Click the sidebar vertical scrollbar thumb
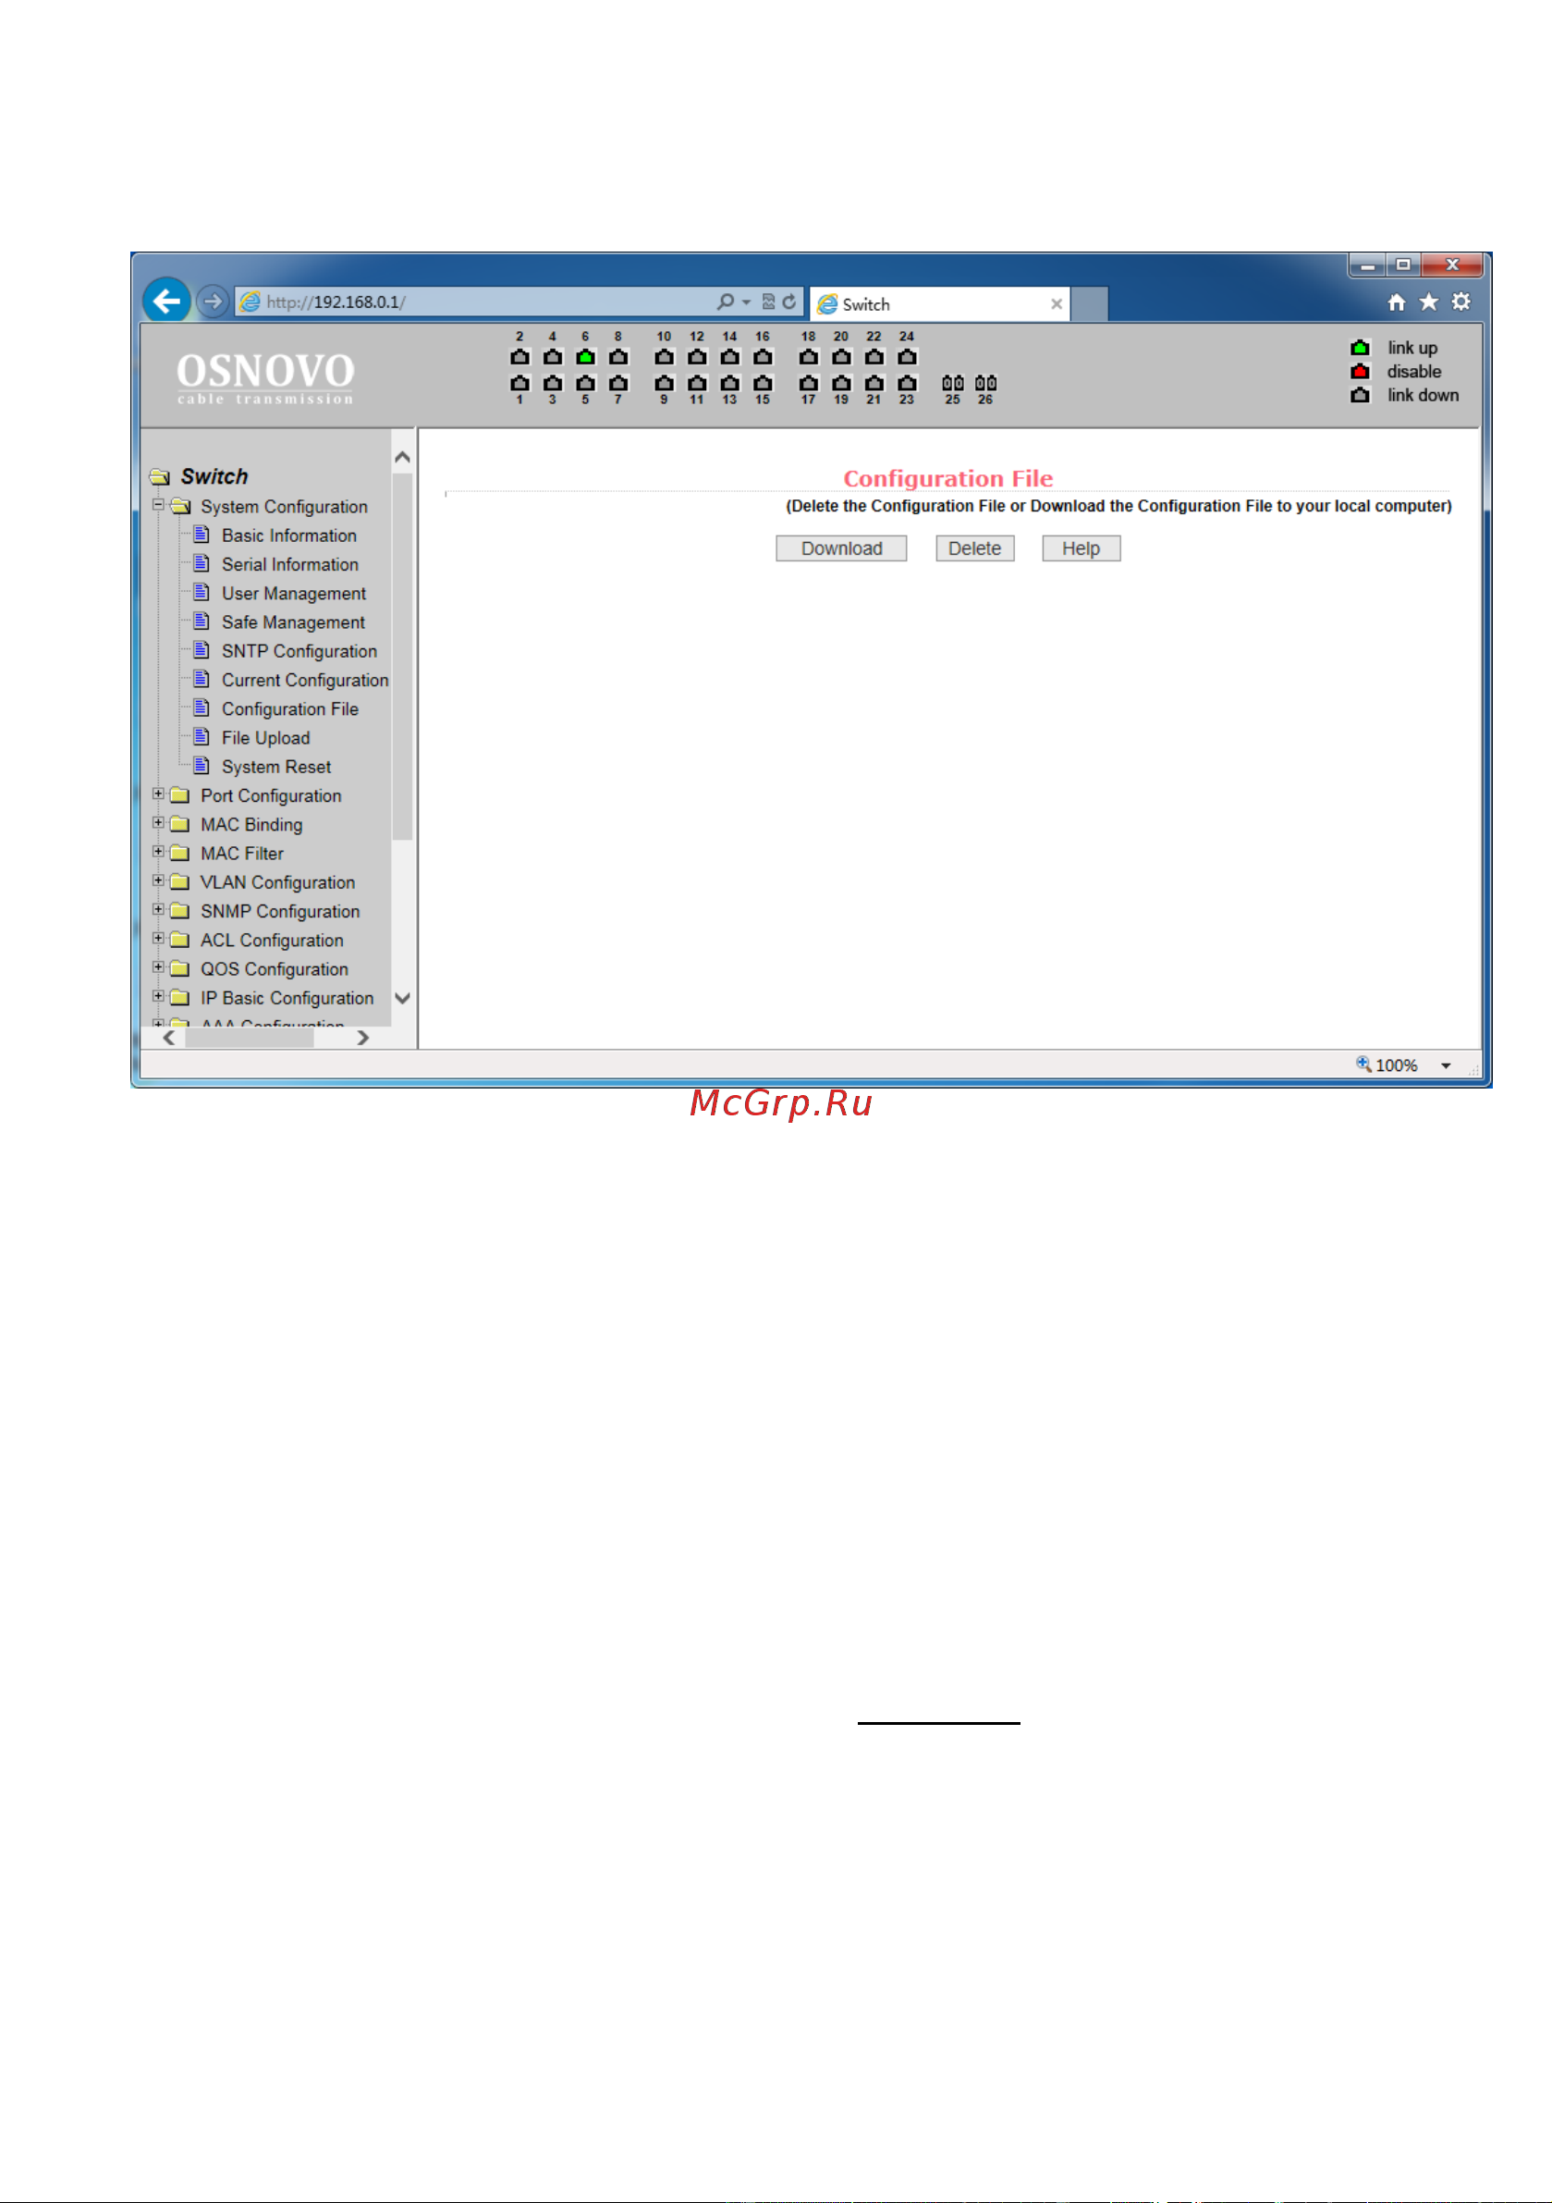This screenshot has height=2203, width=1552. (403, 657)
